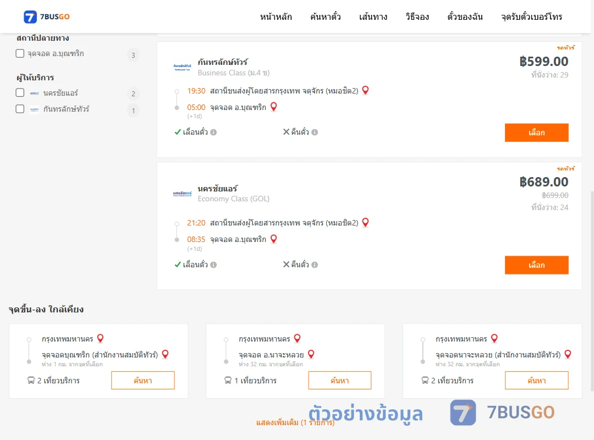
Task: Click กรุงเทพมหานคร pin in จุดจอดบุณฑริก card
Action: [101, 338]
